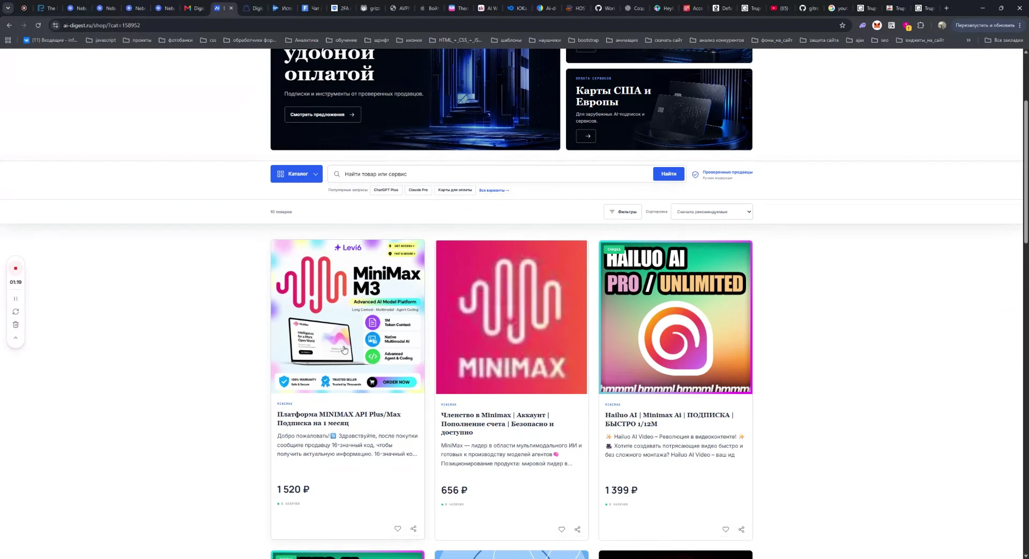Restart the recording using the refresh icon

pyautogui.click(x=16, y=312)
